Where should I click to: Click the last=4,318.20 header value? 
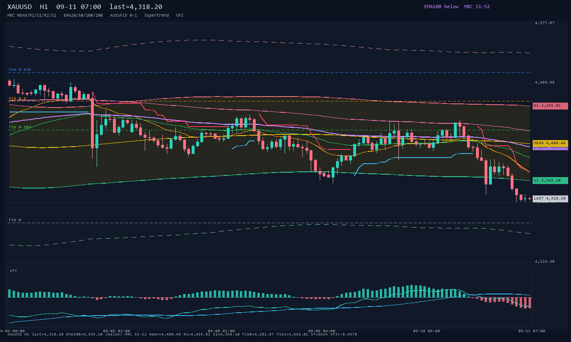pyautogui.click(x=136, y=7)
